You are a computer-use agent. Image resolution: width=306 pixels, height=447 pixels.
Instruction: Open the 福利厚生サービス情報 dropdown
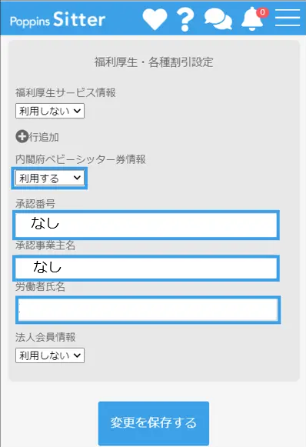tap(50, 111)
